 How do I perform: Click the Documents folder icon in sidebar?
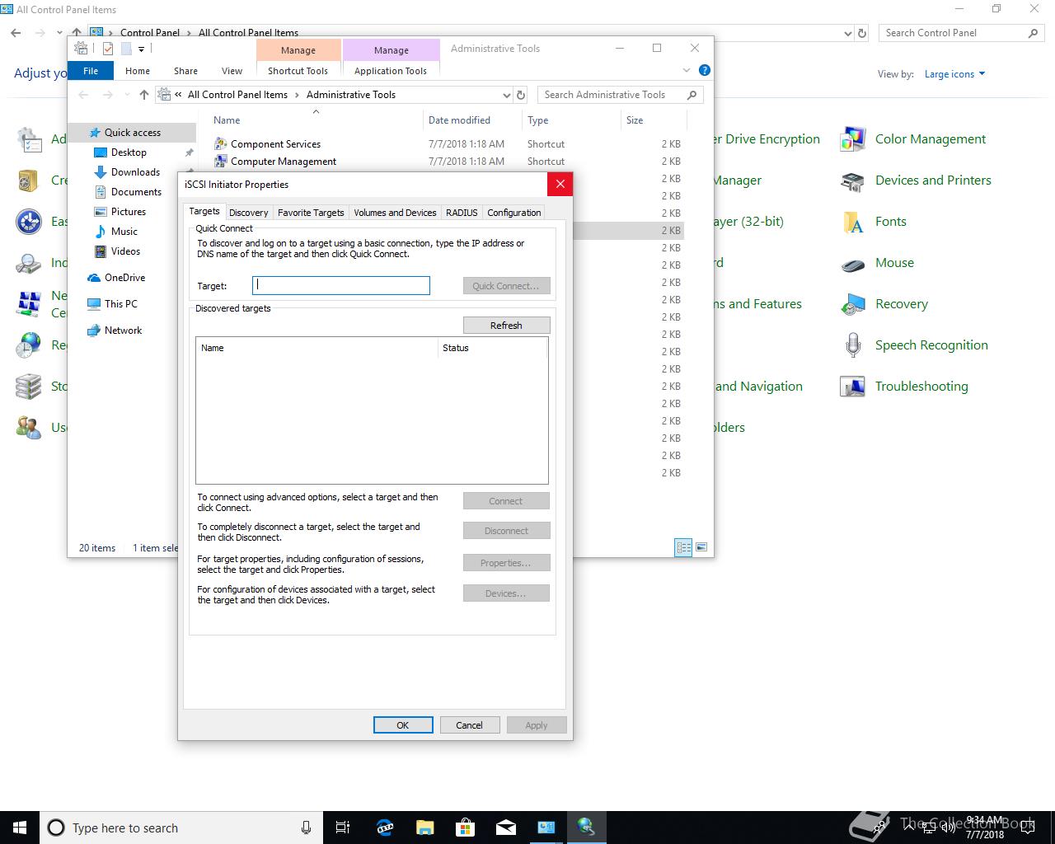(101, 192)
